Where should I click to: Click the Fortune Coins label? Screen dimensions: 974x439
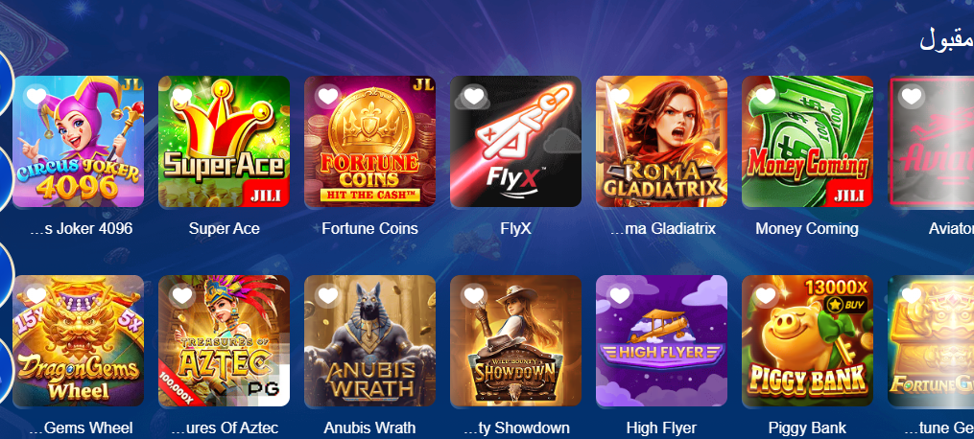point(369,229)
